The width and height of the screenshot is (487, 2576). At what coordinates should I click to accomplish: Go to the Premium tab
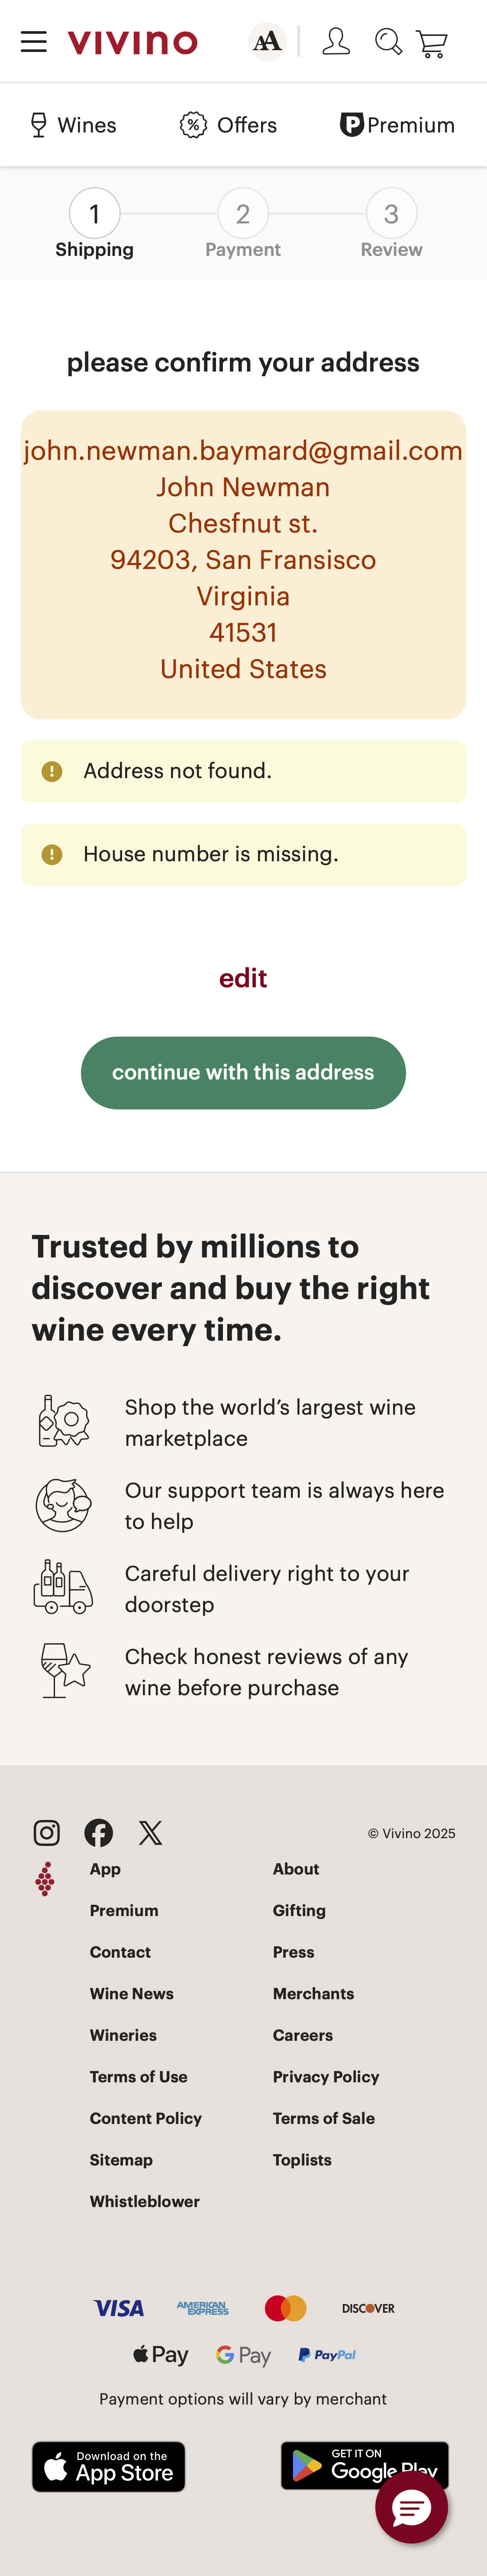pyautogui.click(x=397, y=125)
